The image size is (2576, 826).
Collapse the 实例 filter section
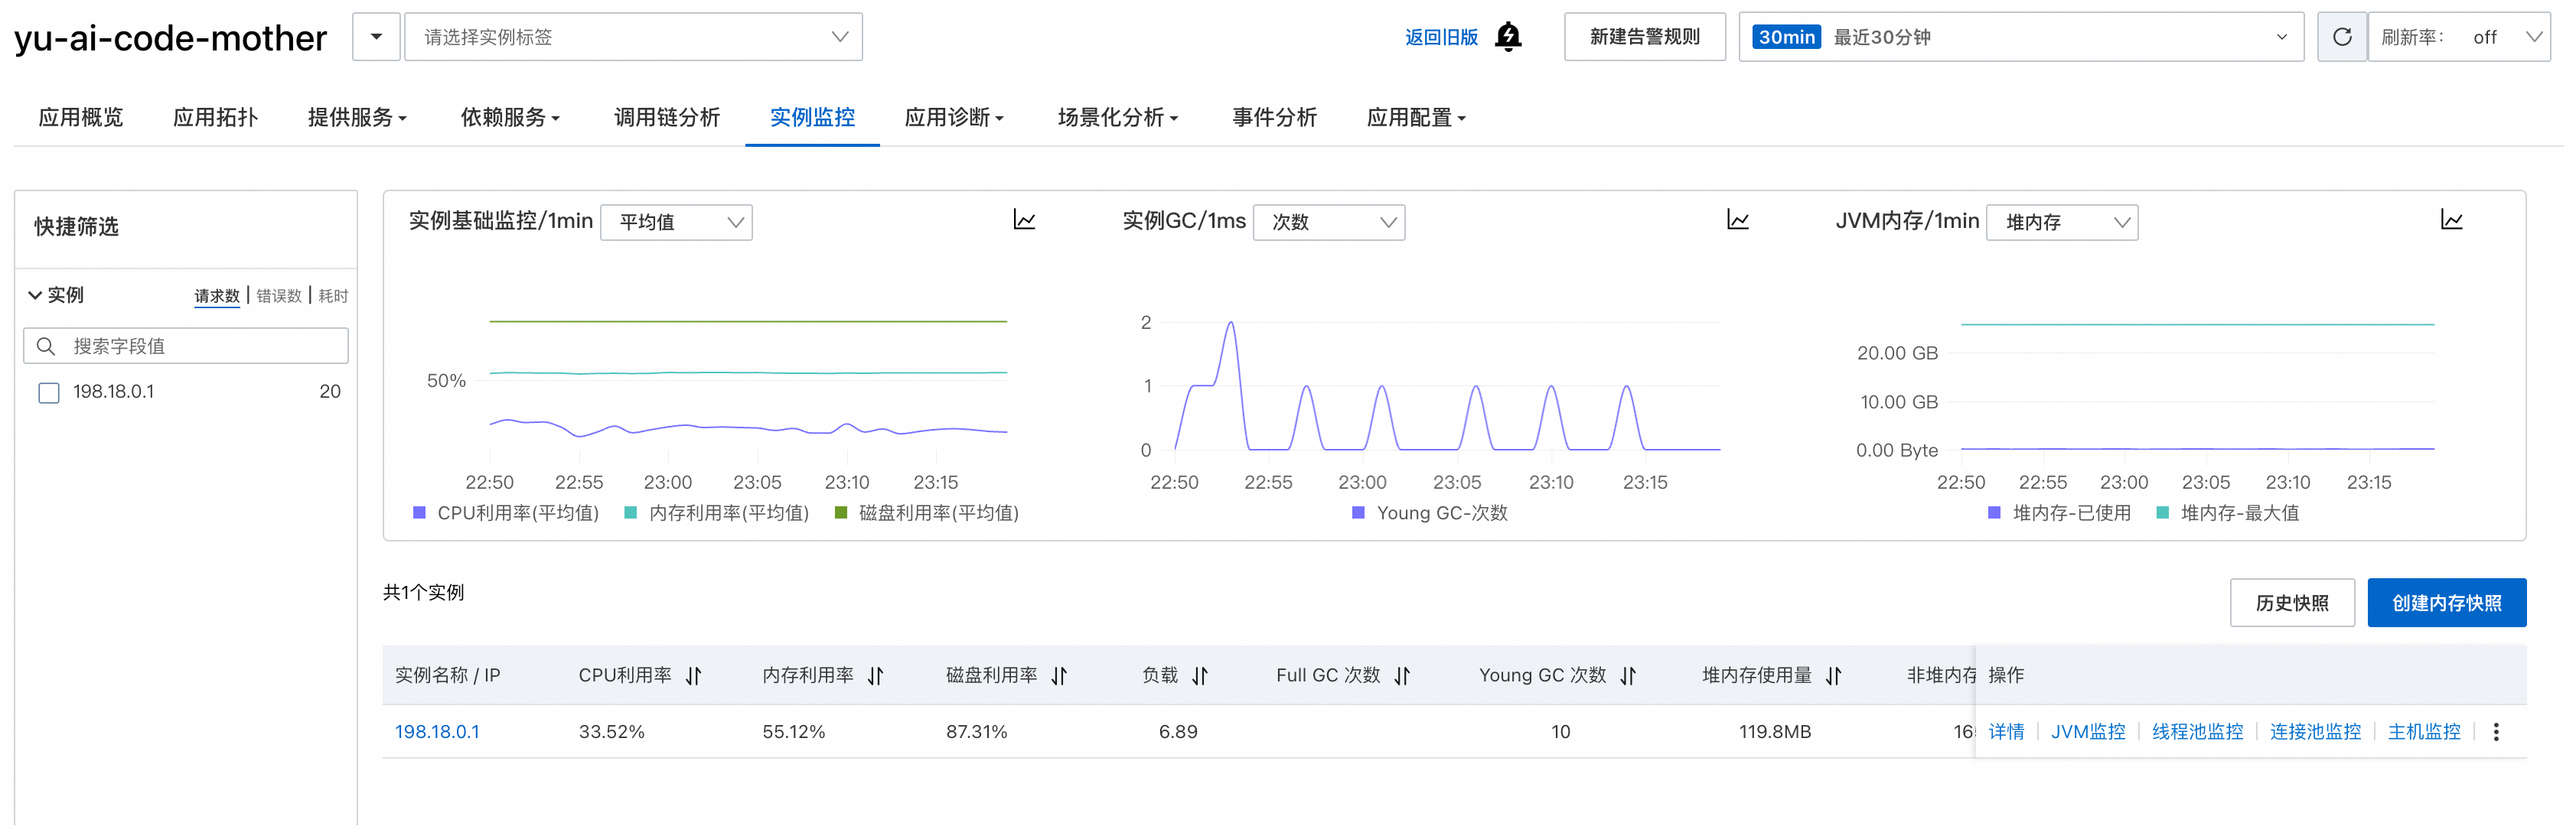pos(35,294)
